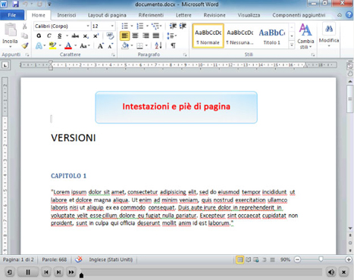354x280 pixels.
Task: Click the ruler tab selector
Action: pyautogui.click(x=5, y=65)
